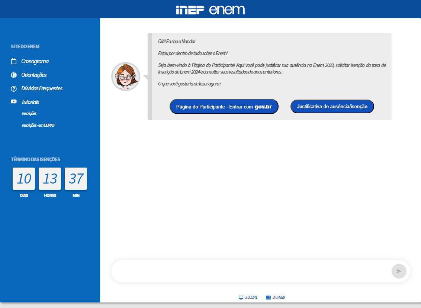Open Inscrições - em LIBRAS tutorial
This screenshot has width=421, height=308.
coord(38,125)
